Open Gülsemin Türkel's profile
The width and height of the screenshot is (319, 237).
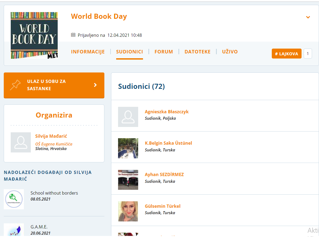point(163,206)
